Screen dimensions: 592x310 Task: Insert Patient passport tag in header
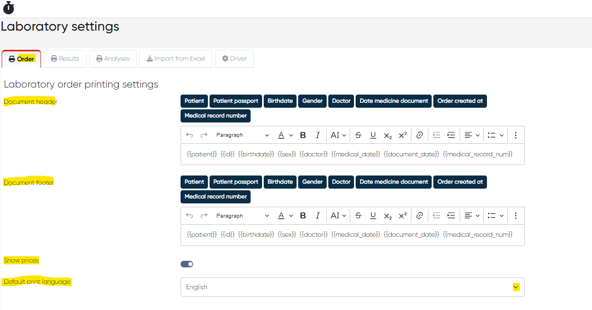(236, 101)
